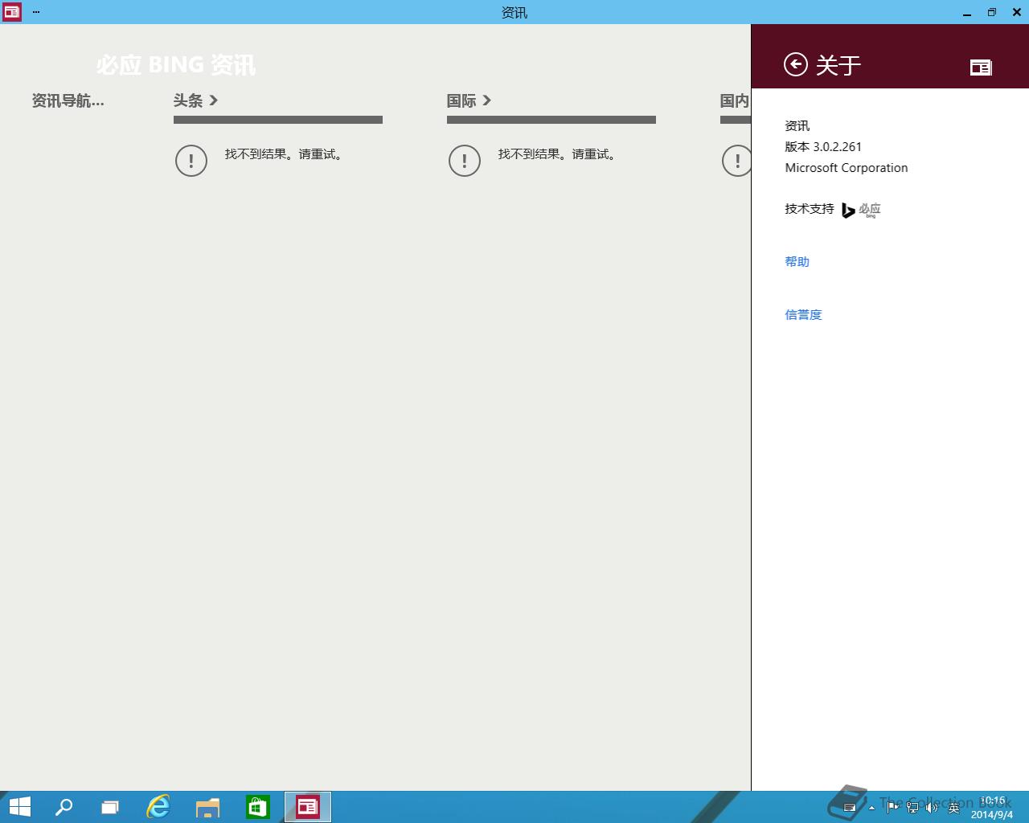Image resolution: width=1029 pixels, height=823 pixels.
Task: Open the 信誉度 link
Action: click(803, 315)
